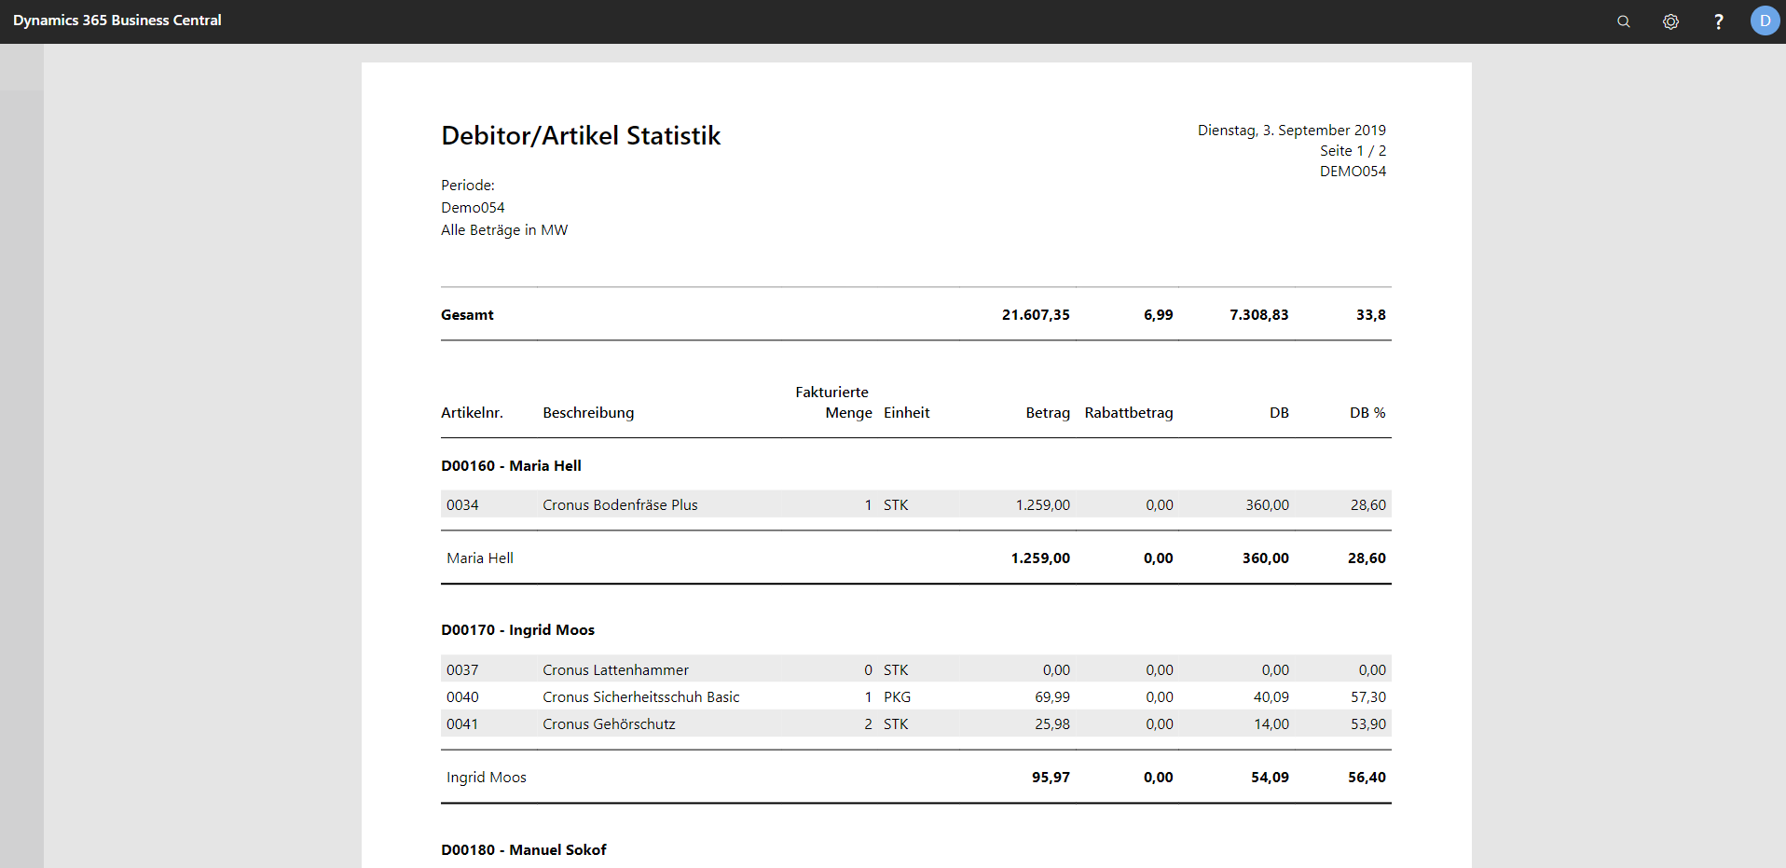Select item number 0041
This screenshot has height=868, width=1786.
point(462,724)
